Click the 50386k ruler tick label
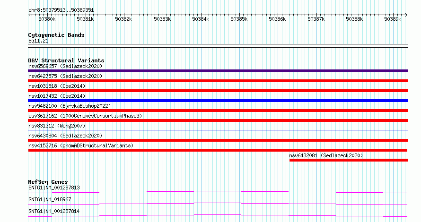 [x=277, y=19]
